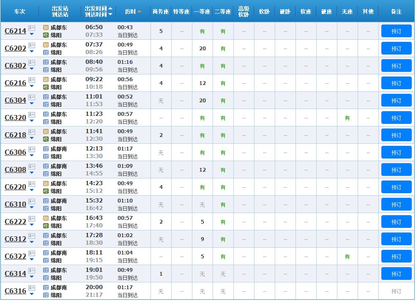Open train number link C6320
The width and height of the screenshot is (416, 301).
pos(15,118)
